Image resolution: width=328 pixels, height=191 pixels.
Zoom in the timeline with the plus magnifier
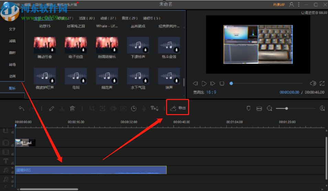click(x=322, y=108)
